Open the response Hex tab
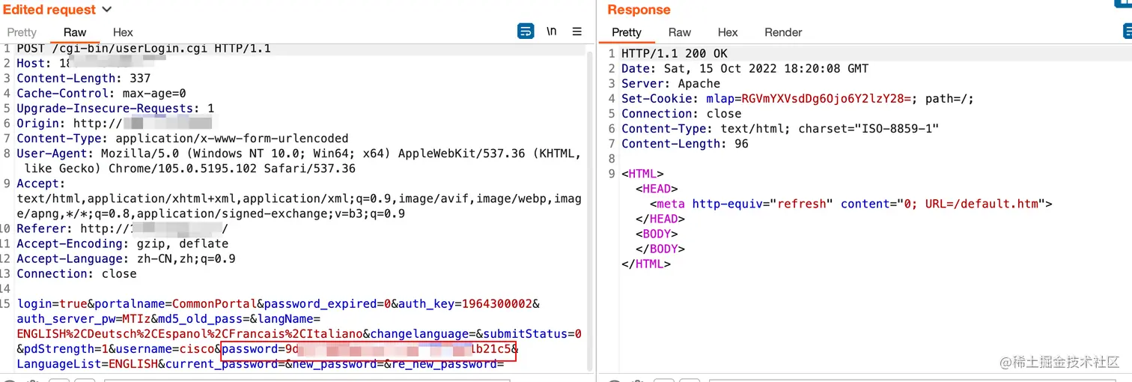This screenshot has height=382, width=1132. pyautogui.click(x=728, y=32)
